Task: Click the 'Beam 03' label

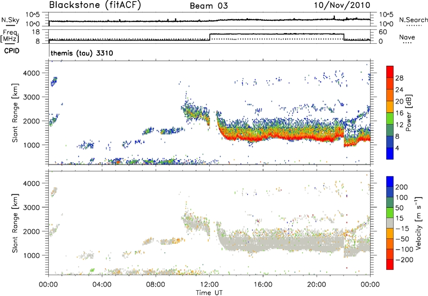Action: 209,6
